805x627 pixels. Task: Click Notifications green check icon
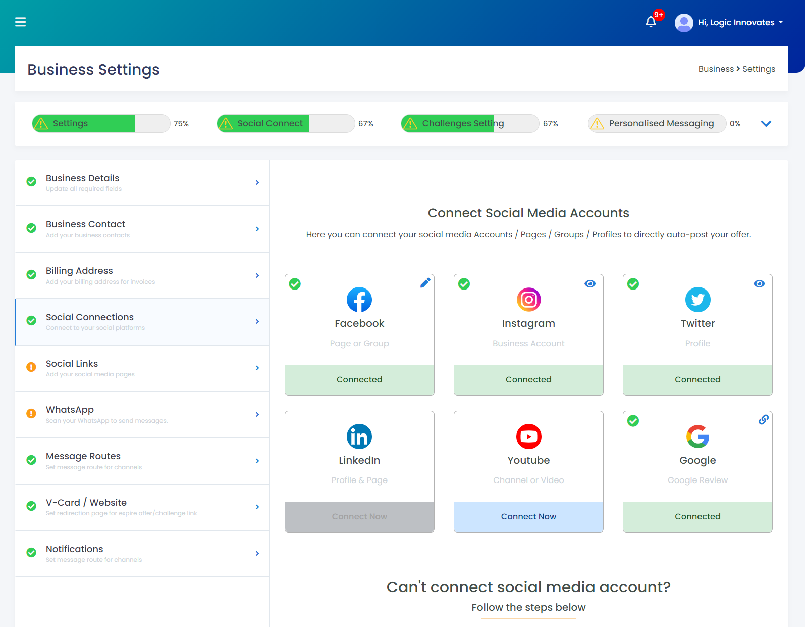click(31, 552)
